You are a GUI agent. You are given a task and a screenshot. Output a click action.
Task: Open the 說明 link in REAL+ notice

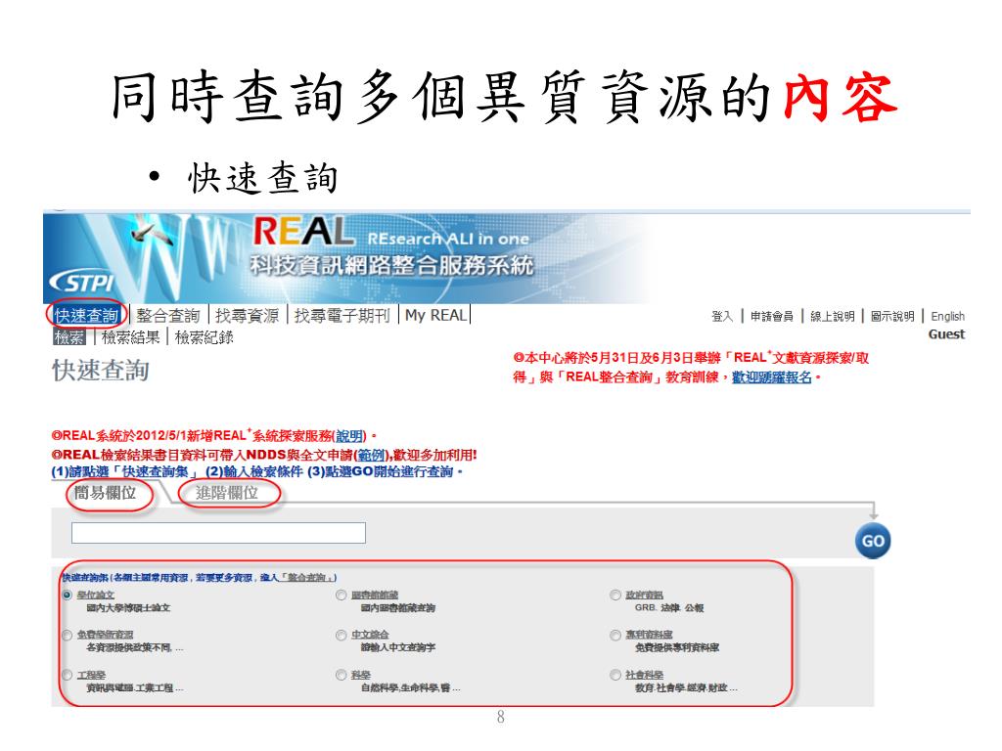tap(349, 436)
